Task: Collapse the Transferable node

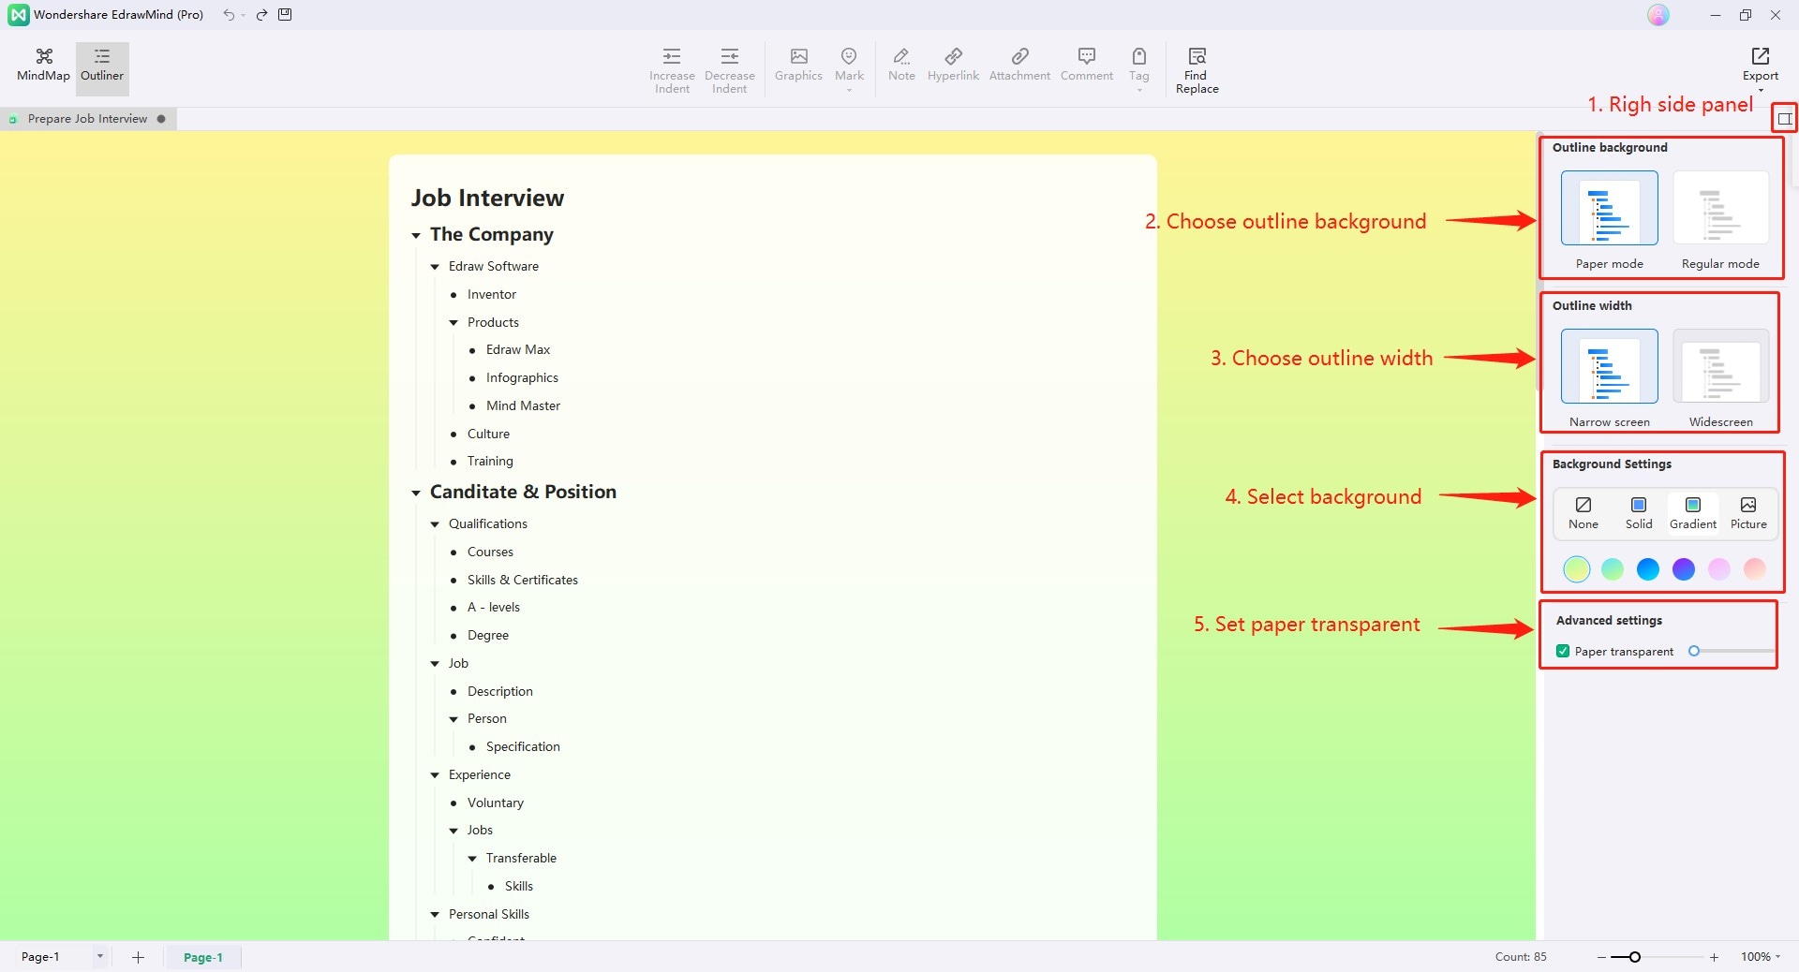Action: coord(472,859)
